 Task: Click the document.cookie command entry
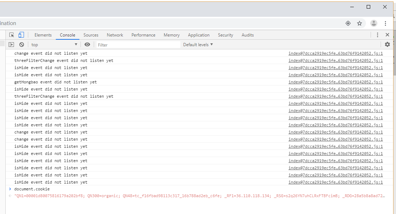32,189
